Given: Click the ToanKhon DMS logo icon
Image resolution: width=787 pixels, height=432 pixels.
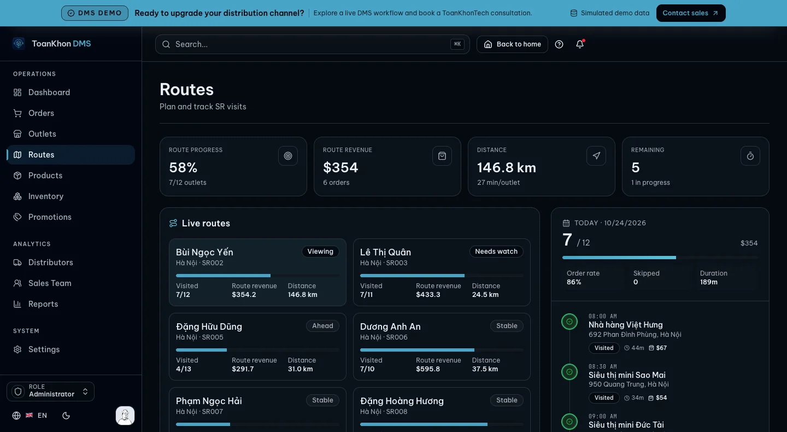Looking at the screenshot, I should point(19,43).
